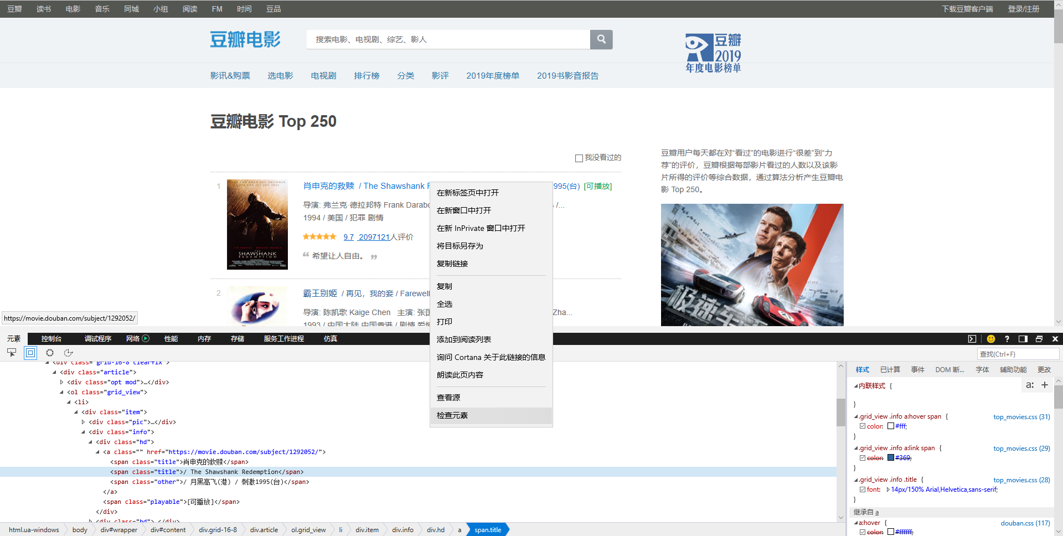Click the select element pointer tool in DevTools
Viewport: 1063px width, 536px height.
[x=12, y=353]
